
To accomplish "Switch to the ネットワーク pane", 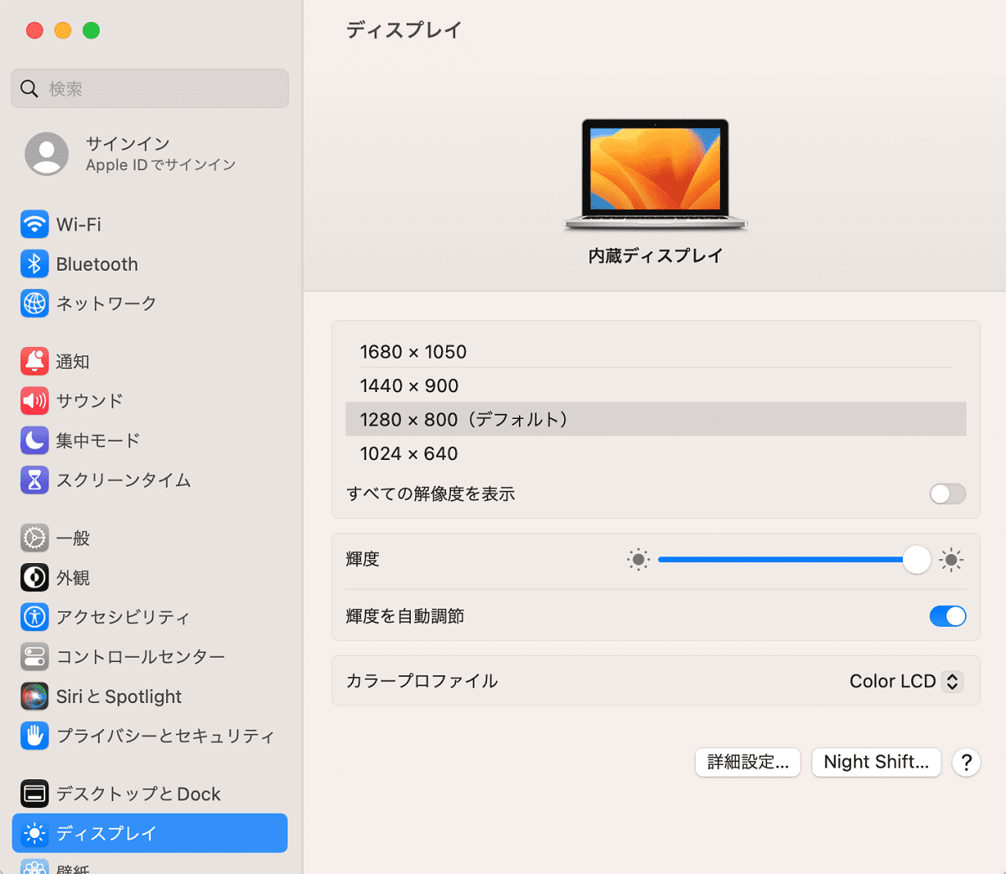I will click(150, 303).
